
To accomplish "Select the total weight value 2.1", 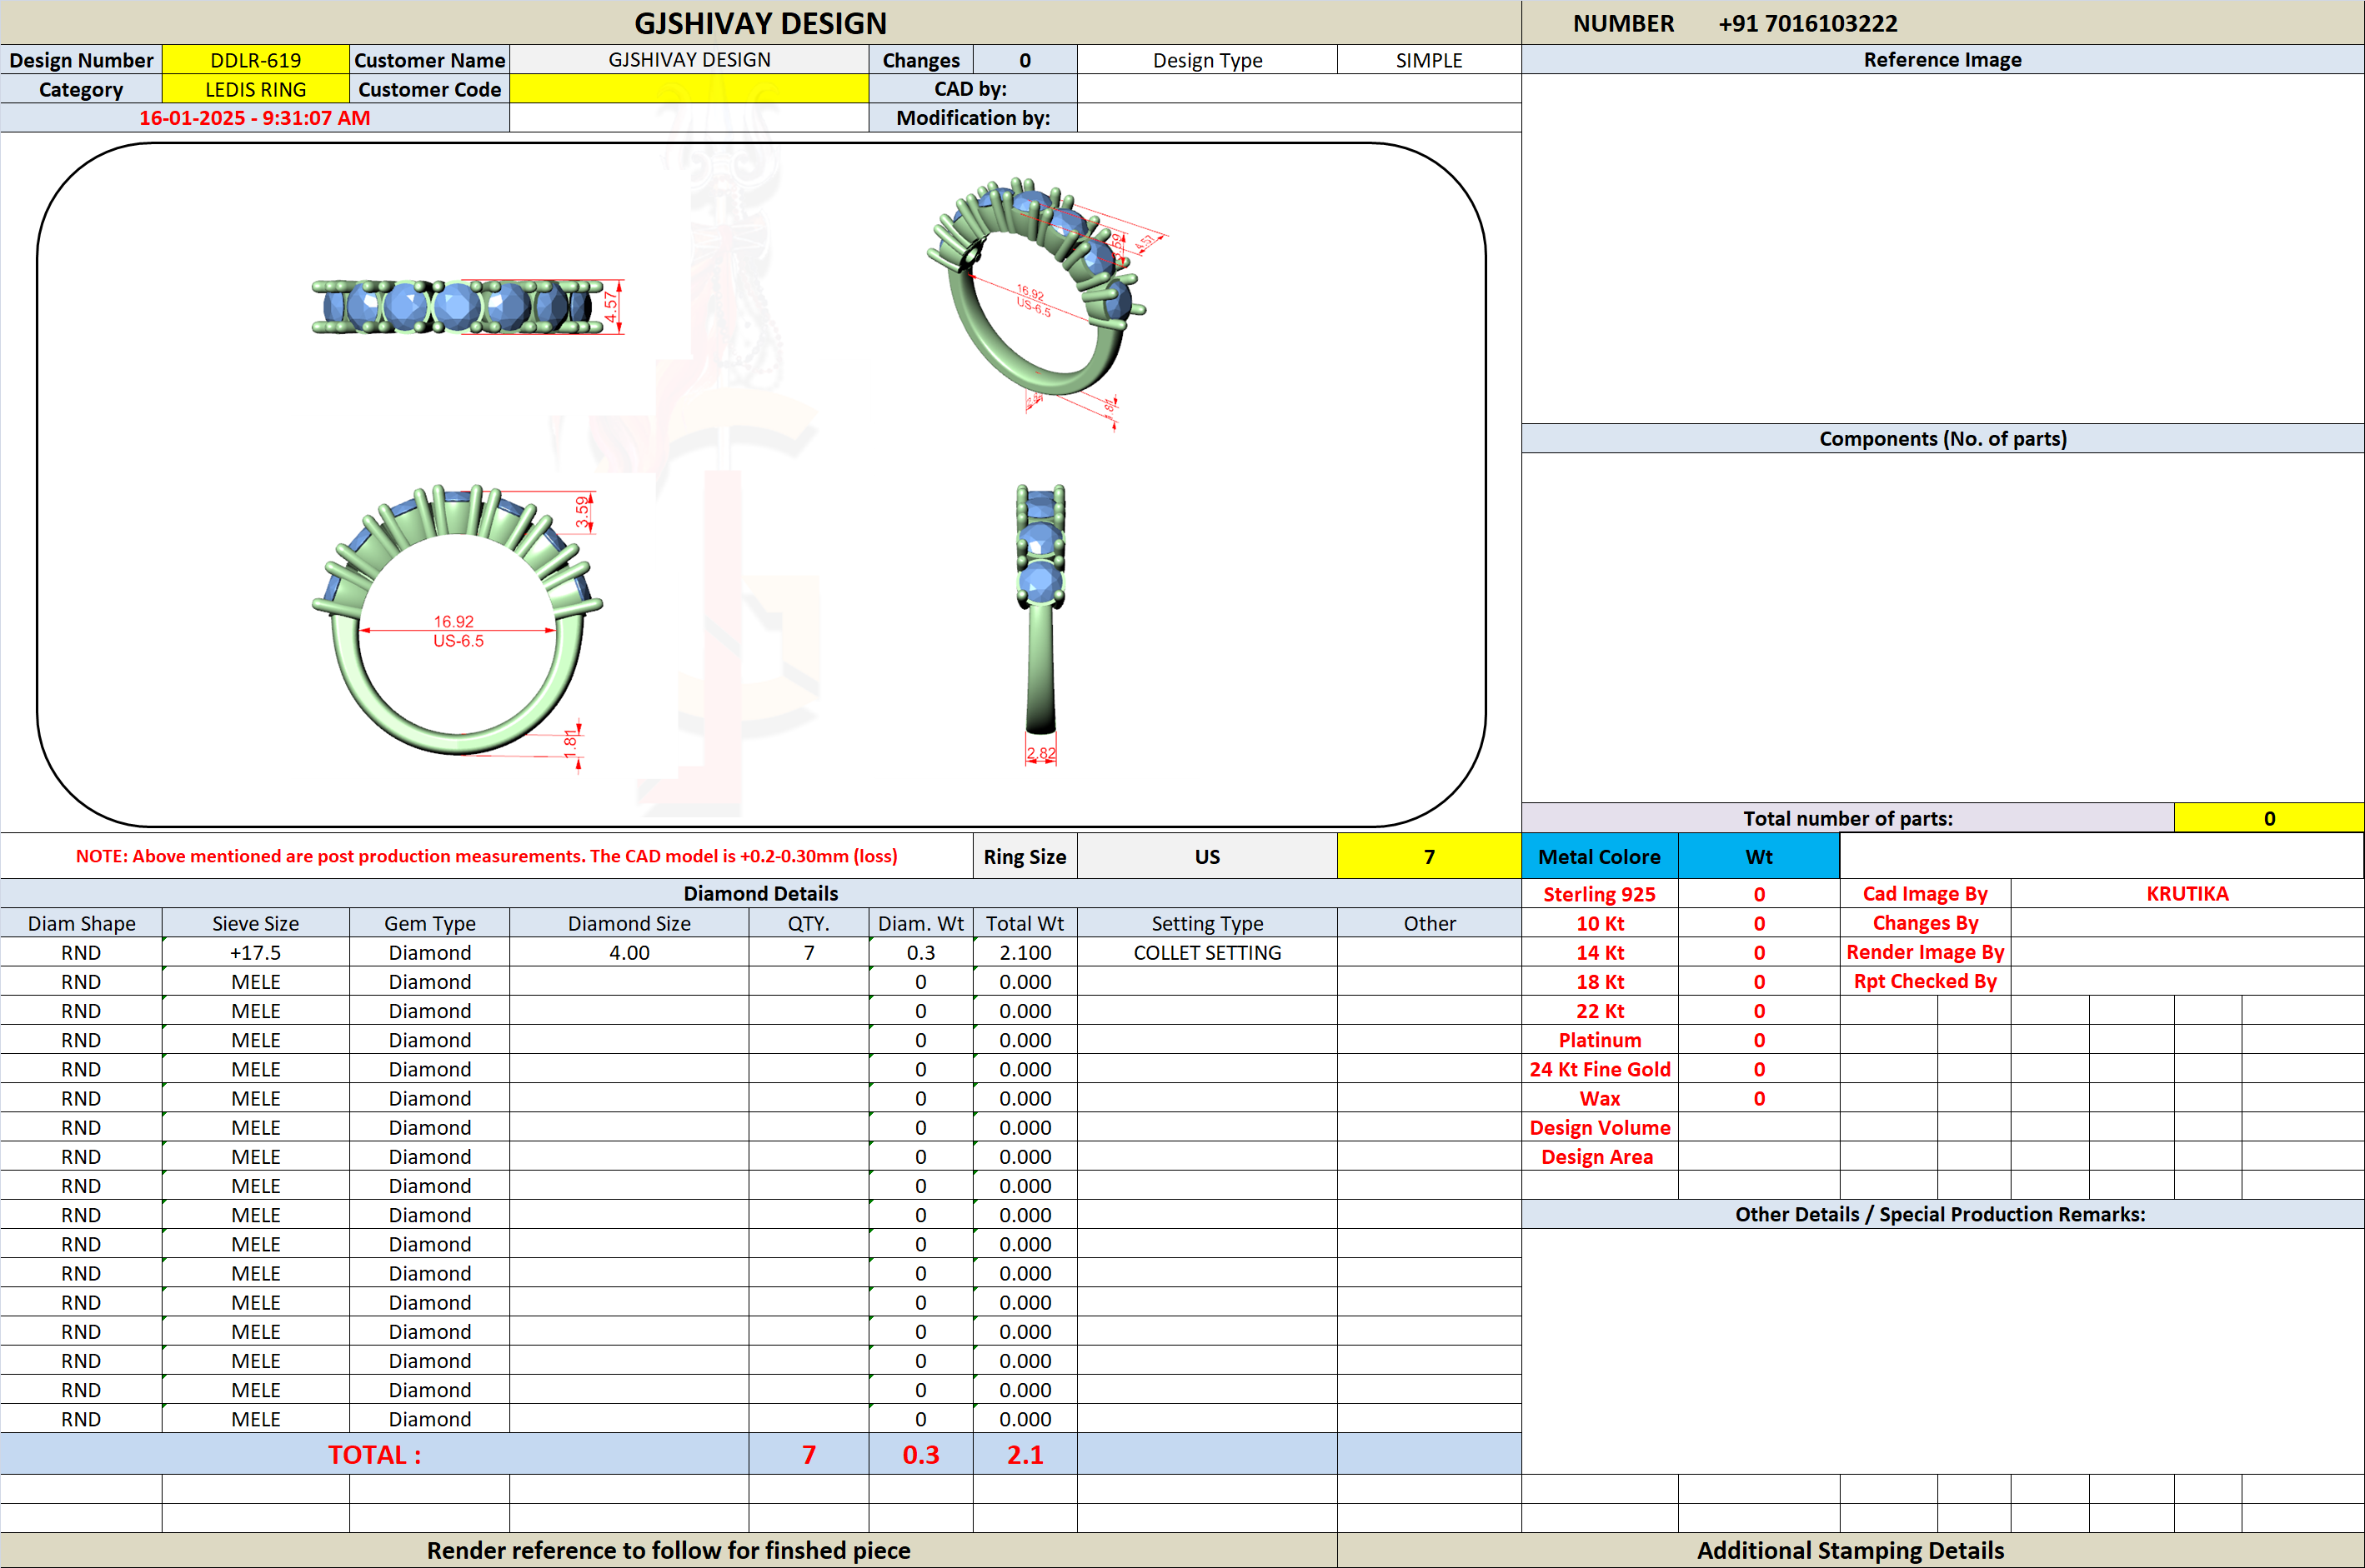I will point(1025,1454).
